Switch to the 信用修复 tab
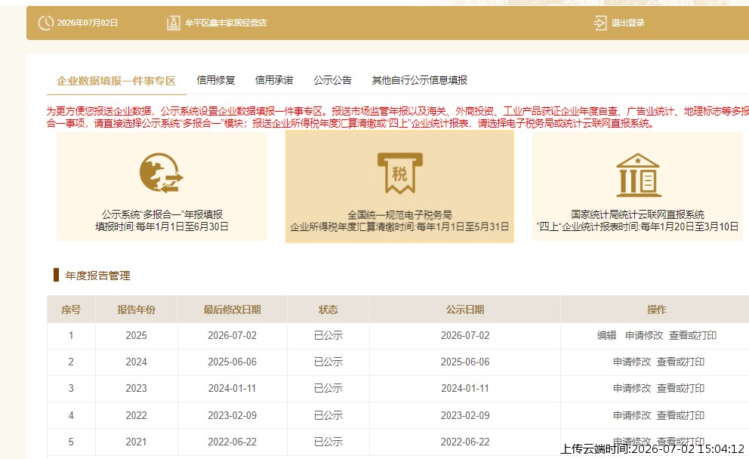 tap(216, 80)
